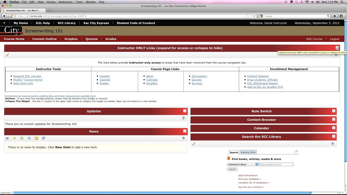Collapse the News widget
347x195 pixels.
[185, 131]
